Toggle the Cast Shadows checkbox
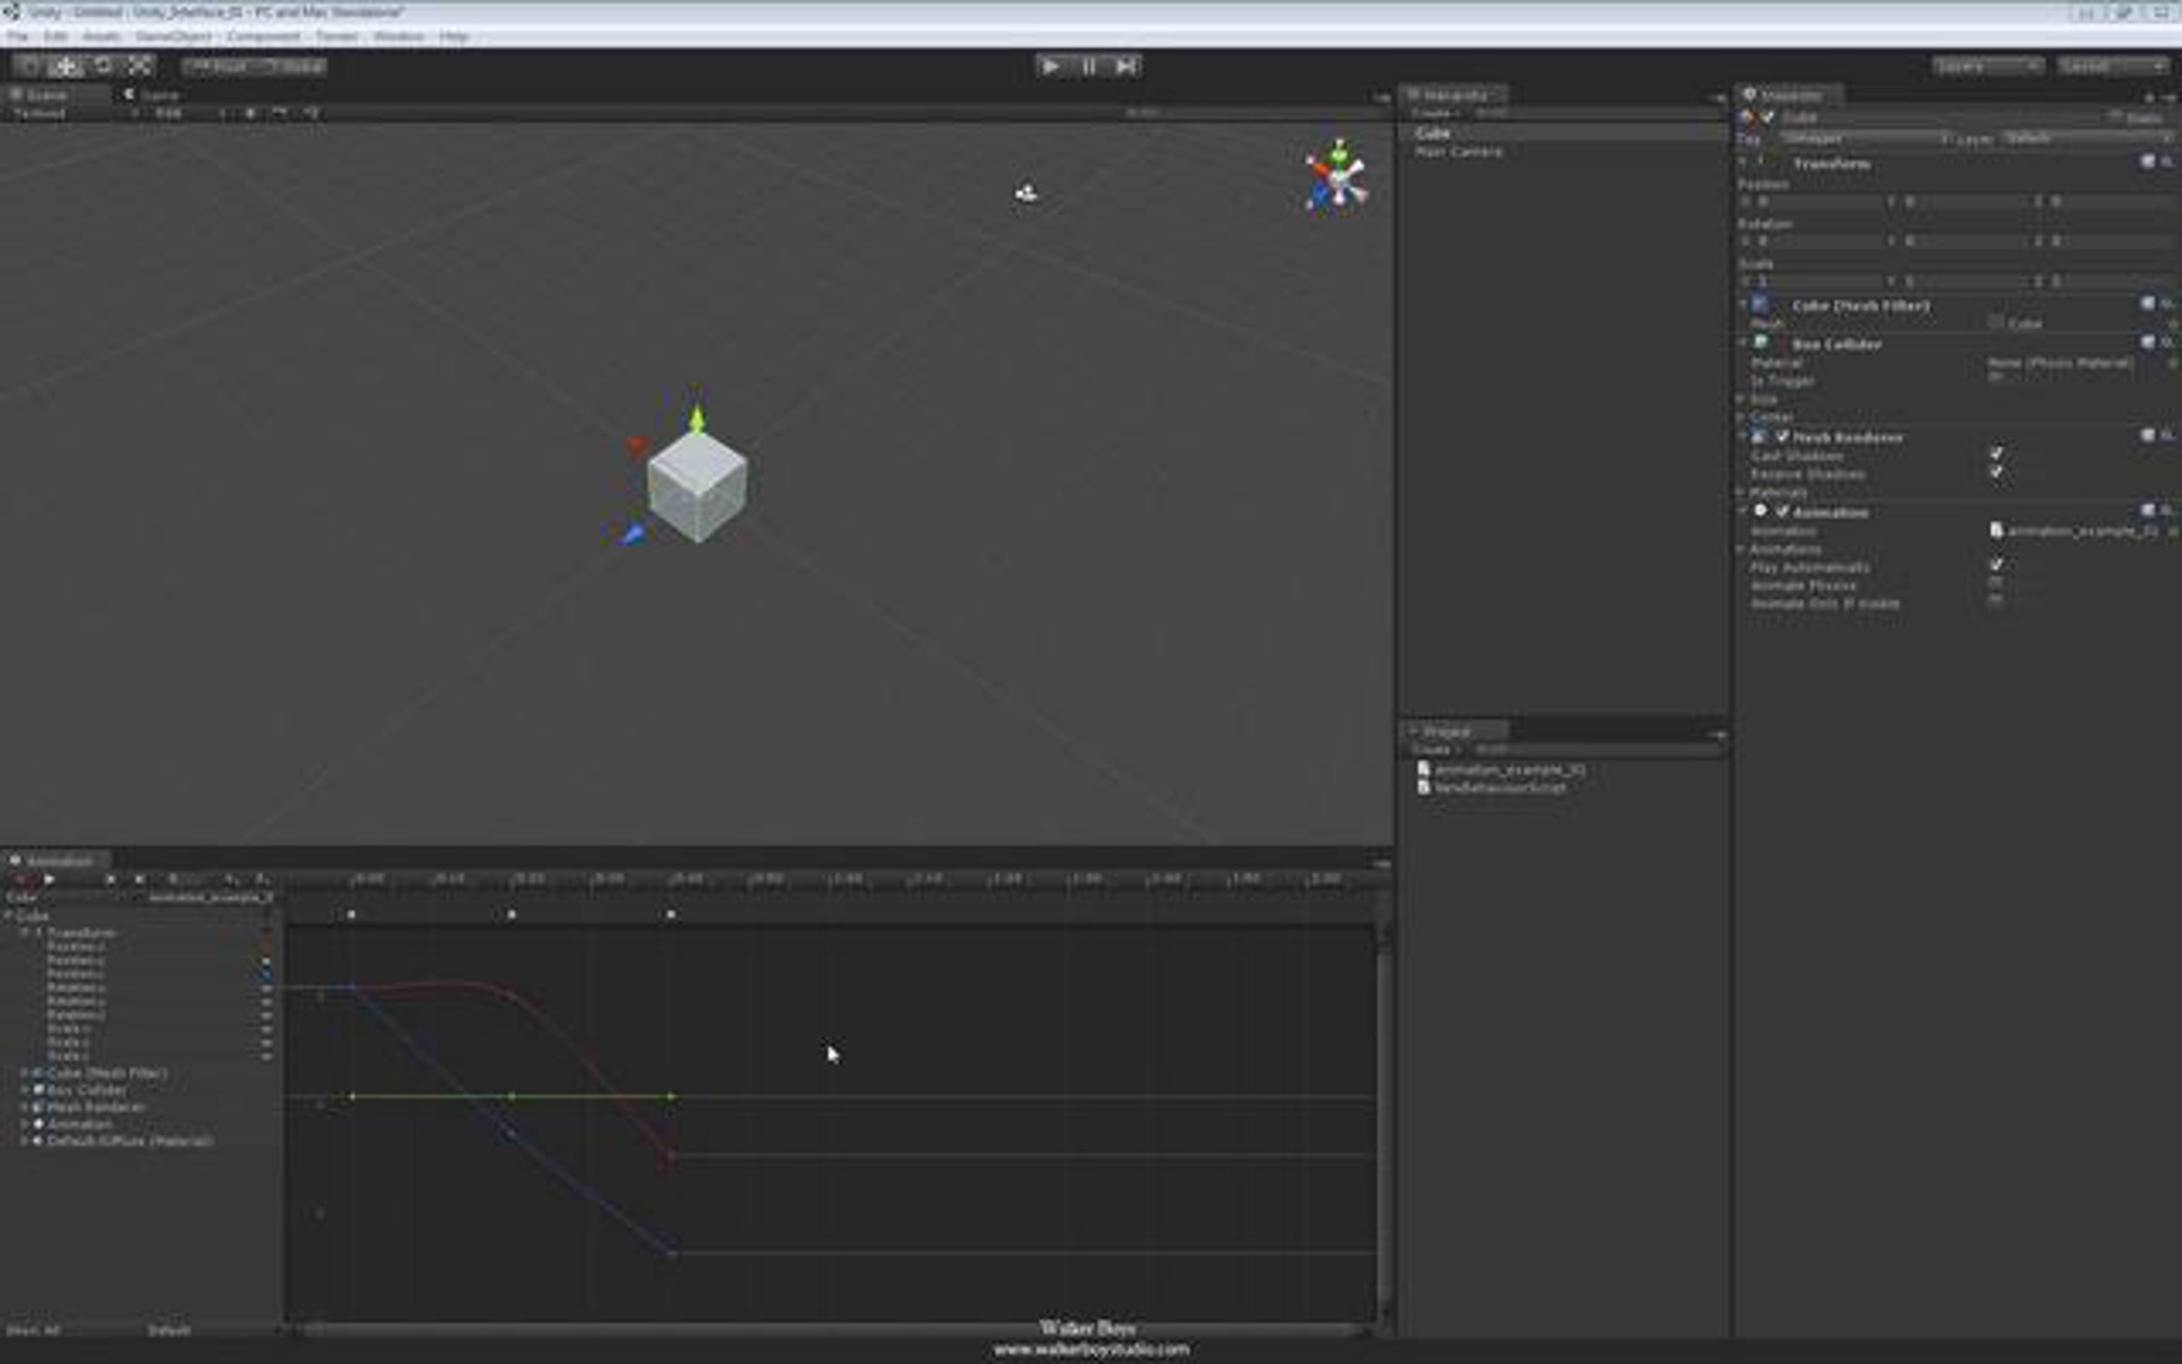 pos(1997,454)
